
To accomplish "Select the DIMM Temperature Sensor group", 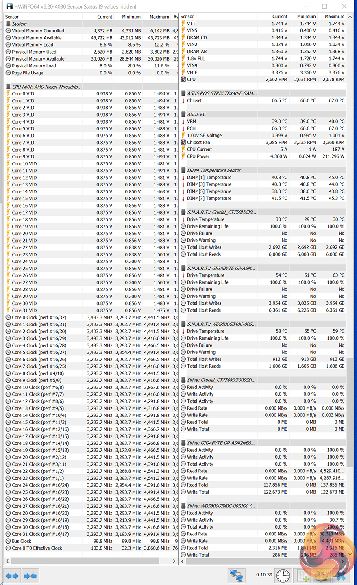I will click(263, 171).
